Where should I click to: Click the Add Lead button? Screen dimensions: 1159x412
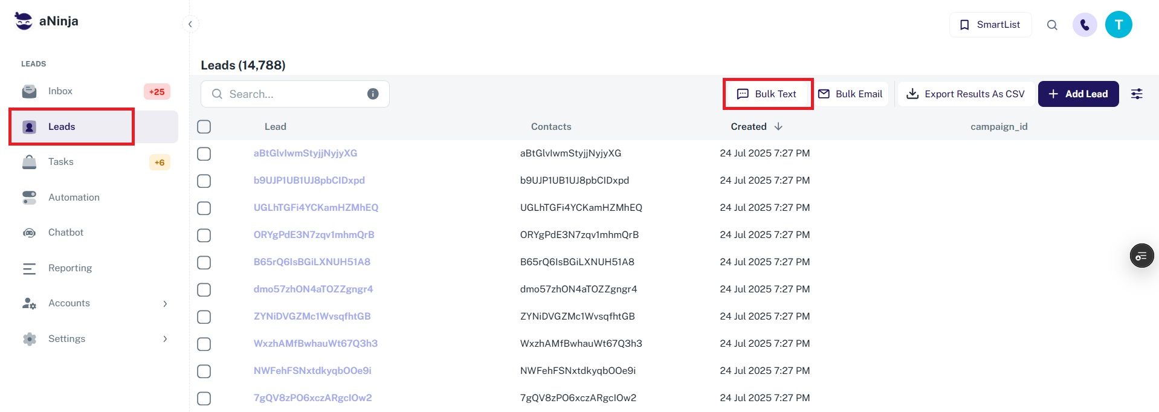coord(1078,94)
